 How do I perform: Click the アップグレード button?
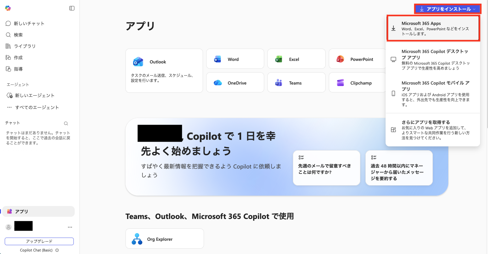(x=39, y=241)
